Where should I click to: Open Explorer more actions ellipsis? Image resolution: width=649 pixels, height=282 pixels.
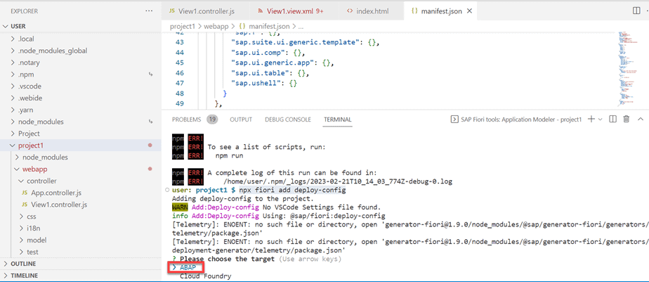coord(150,11)
